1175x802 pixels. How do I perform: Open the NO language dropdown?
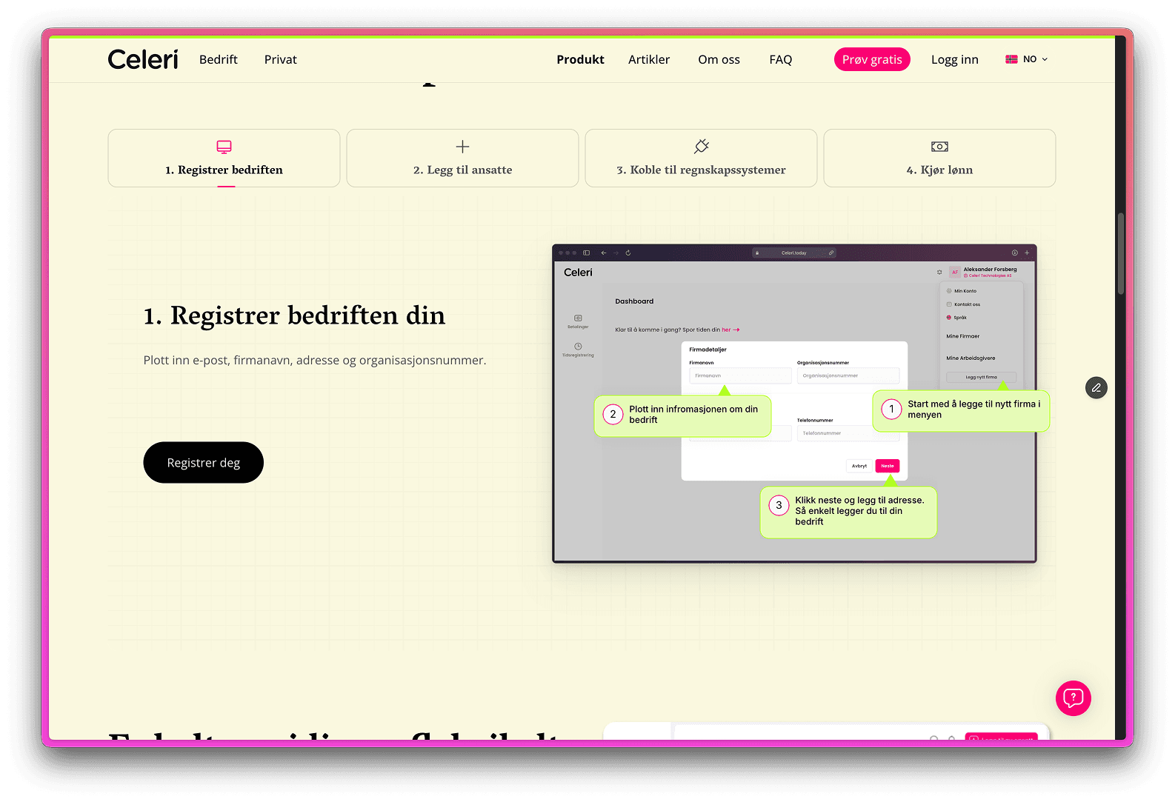point(1027,59)
